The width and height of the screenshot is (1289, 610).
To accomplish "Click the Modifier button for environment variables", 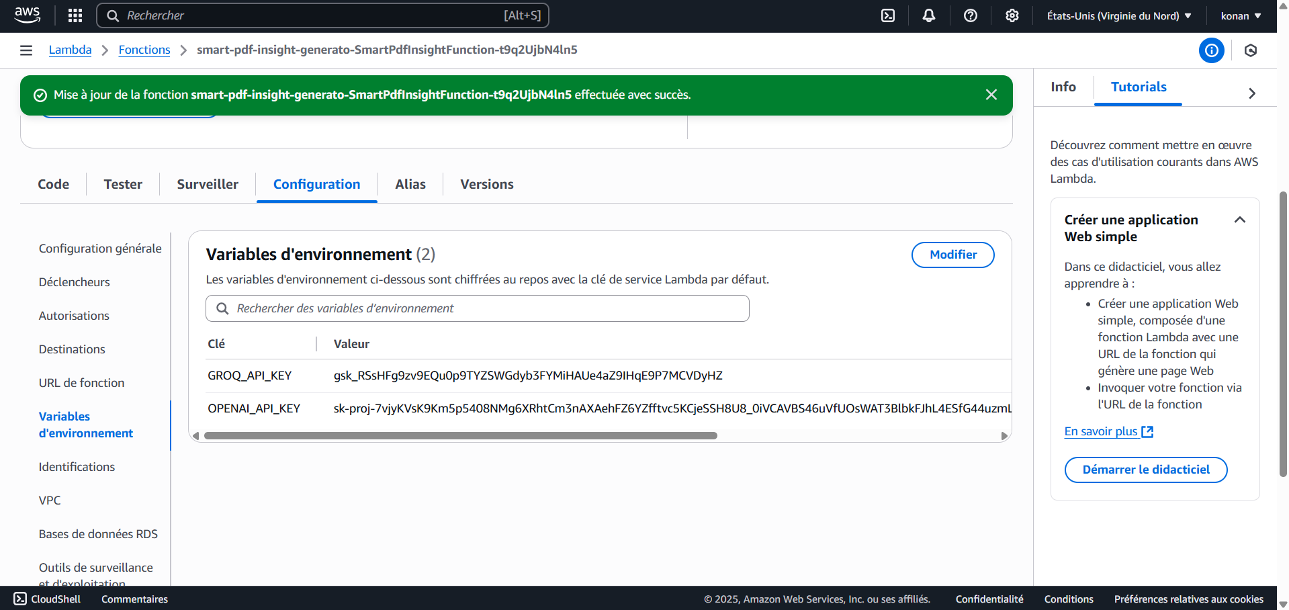I will 953,255.
